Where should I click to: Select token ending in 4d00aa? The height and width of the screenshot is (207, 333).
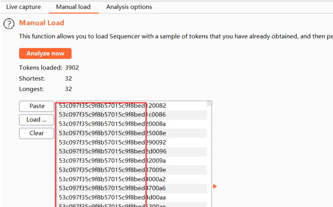pos(132,198)
